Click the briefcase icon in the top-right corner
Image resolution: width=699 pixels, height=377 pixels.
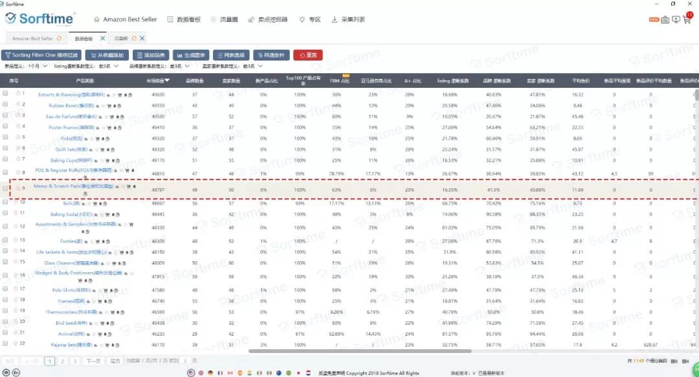[x=667, y=20]
